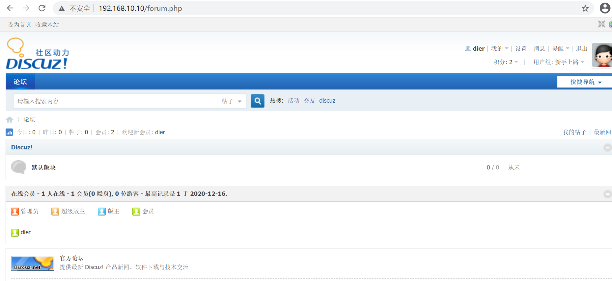Open the 提醒 notifications dropdown
612x281 pixels.
point(561,49)
